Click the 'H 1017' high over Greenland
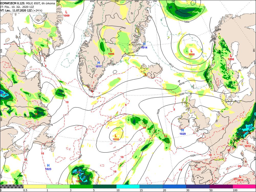The width and height of the screenshot is (256, 192). pyautogui.click(x=99, y=65)
